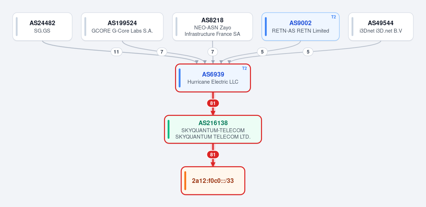Select the AS24482 SG.GS node
This screenshot has height=207, width=426.
click(42, 27)
